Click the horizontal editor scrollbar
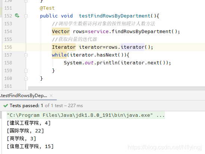205x154 pixels. point(117,88)
